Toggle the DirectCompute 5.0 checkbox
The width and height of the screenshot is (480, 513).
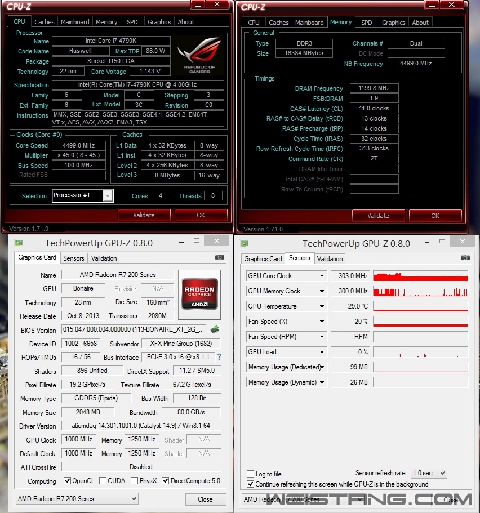coord(165,480)
